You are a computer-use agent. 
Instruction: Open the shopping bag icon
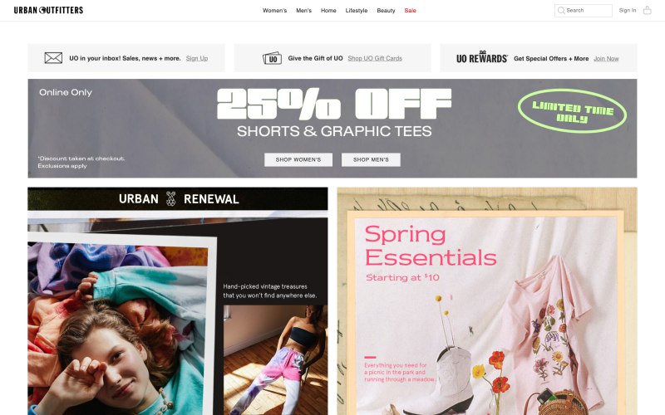[x=648, y=10]
